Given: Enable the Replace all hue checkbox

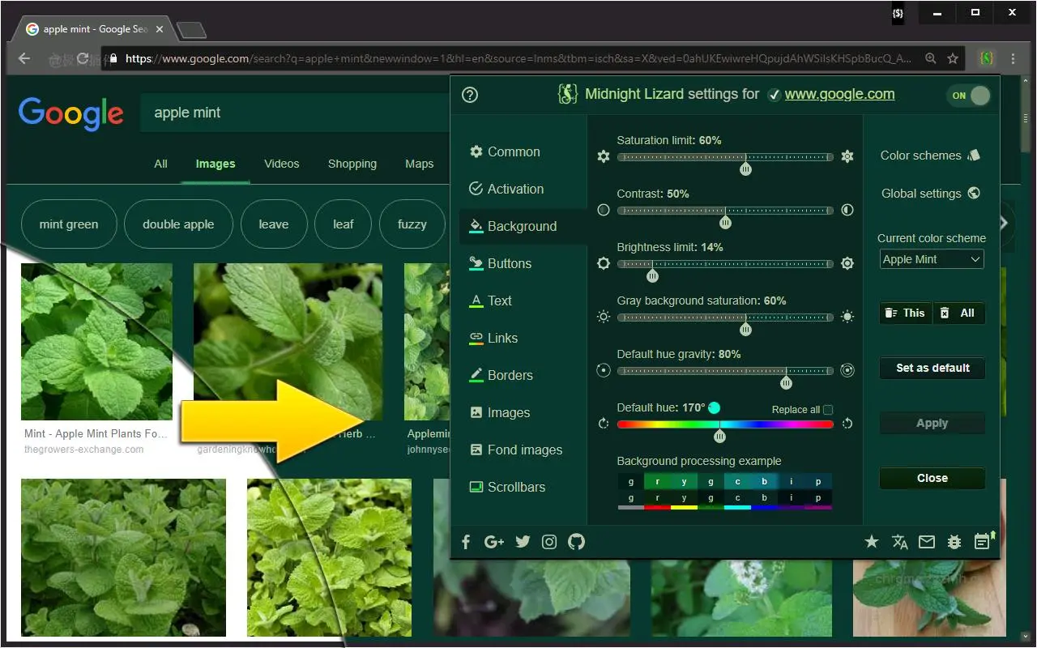Looking at the screenshot, I should click(x=827, y=409).
